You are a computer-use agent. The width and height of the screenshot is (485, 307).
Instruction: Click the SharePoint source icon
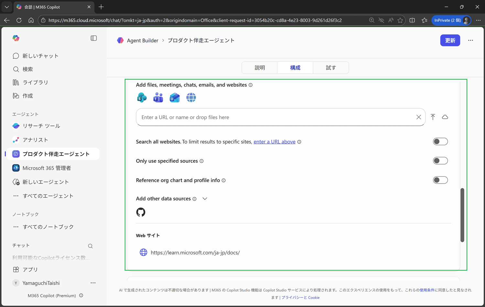[x=142, y=97]
